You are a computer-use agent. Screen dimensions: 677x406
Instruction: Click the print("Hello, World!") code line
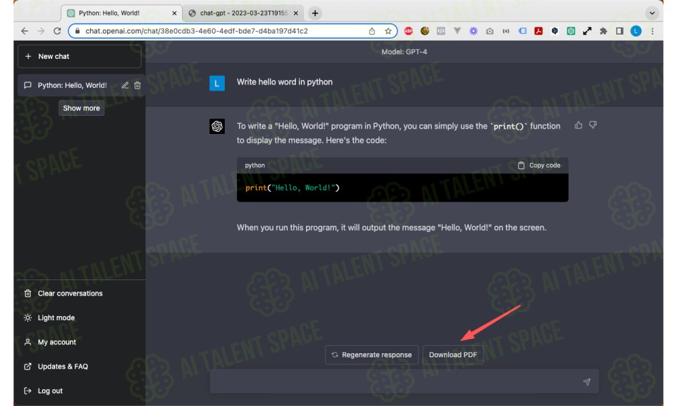[292, 187]
